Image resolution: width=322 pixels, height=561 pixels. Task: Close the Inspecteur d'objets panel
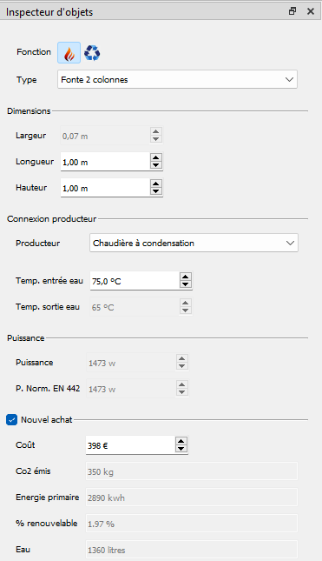pyautogui.click(x=311, y=11)
